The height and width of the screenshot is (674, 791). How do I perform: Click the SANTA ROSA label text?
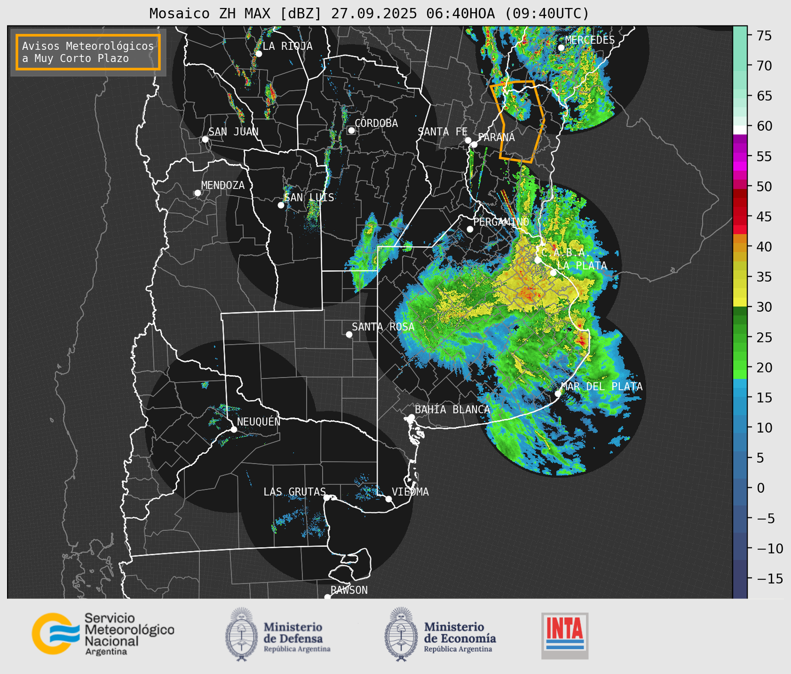coord(383,327)
